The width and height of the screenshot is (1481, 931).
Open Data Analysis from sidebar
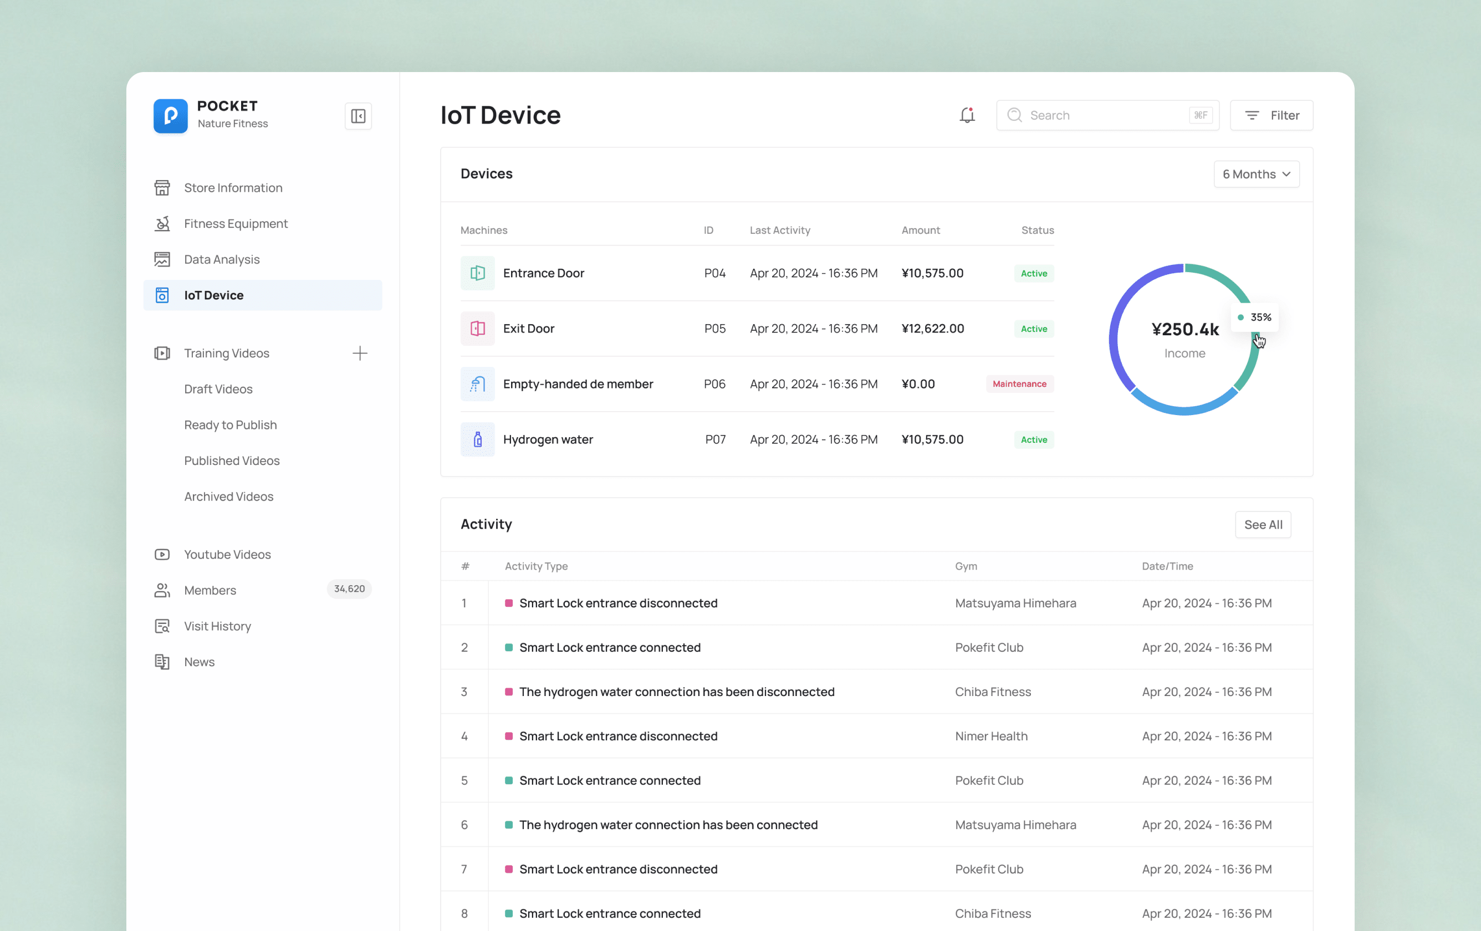pos(263,259)
